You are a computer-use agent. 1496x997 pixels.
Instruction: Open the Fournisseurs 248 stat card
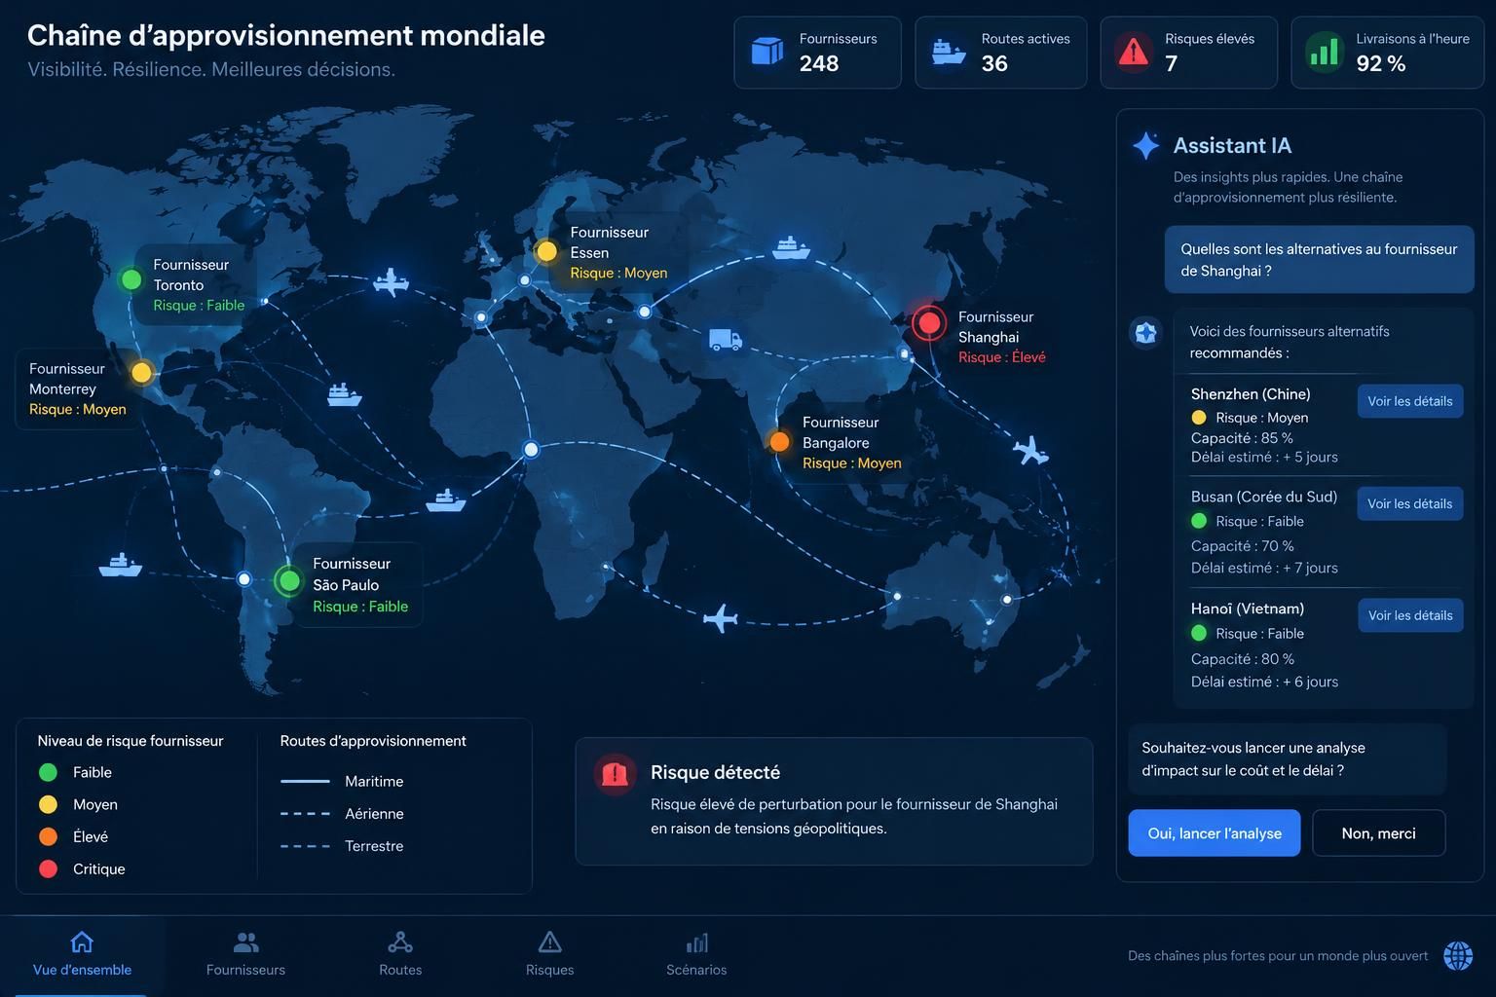pos(817,53)
